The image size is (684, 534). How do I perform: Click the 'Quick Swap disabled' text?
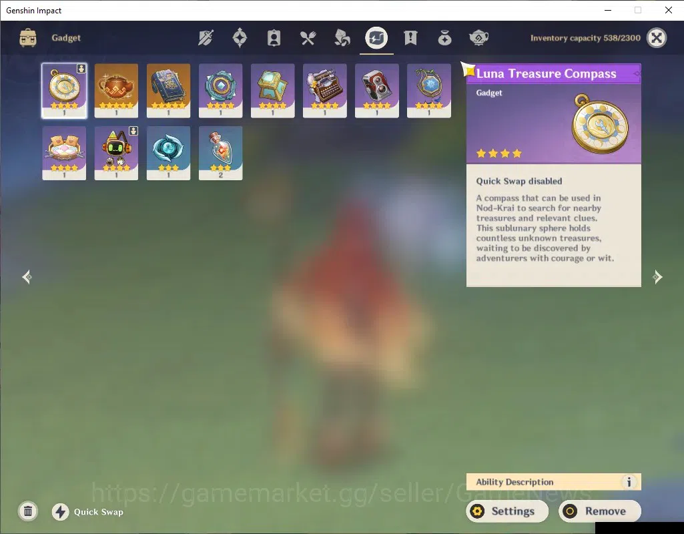pos(519,181)
